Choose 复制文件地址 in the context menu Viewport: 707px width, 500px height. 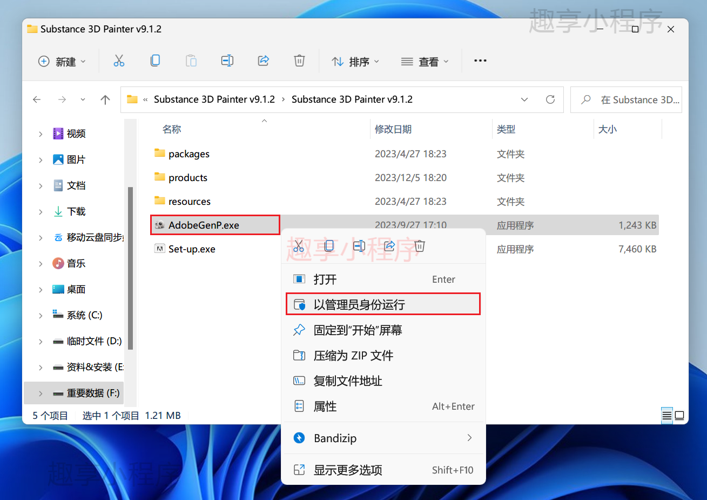pos(383,381)
